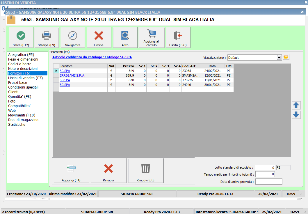Image resolution: width=308 pixels, height=214 pixels.
Task: Click the Rimuovi tutti trash button
Action: (146, 171)
